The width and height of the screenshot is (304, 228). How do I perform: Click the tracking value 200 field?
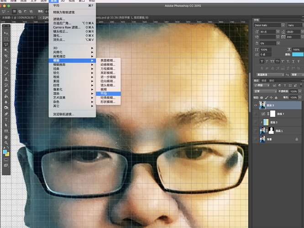click(x=294, y=37)
